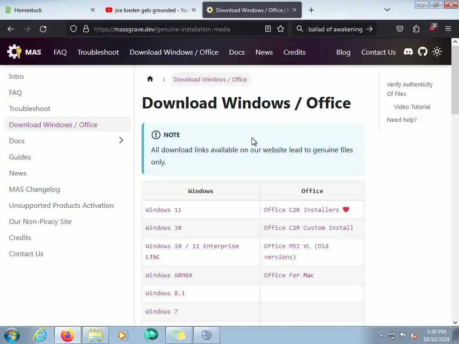Jump to Need help? section
Screen dimensions: 459x344
tap(402, 120)
